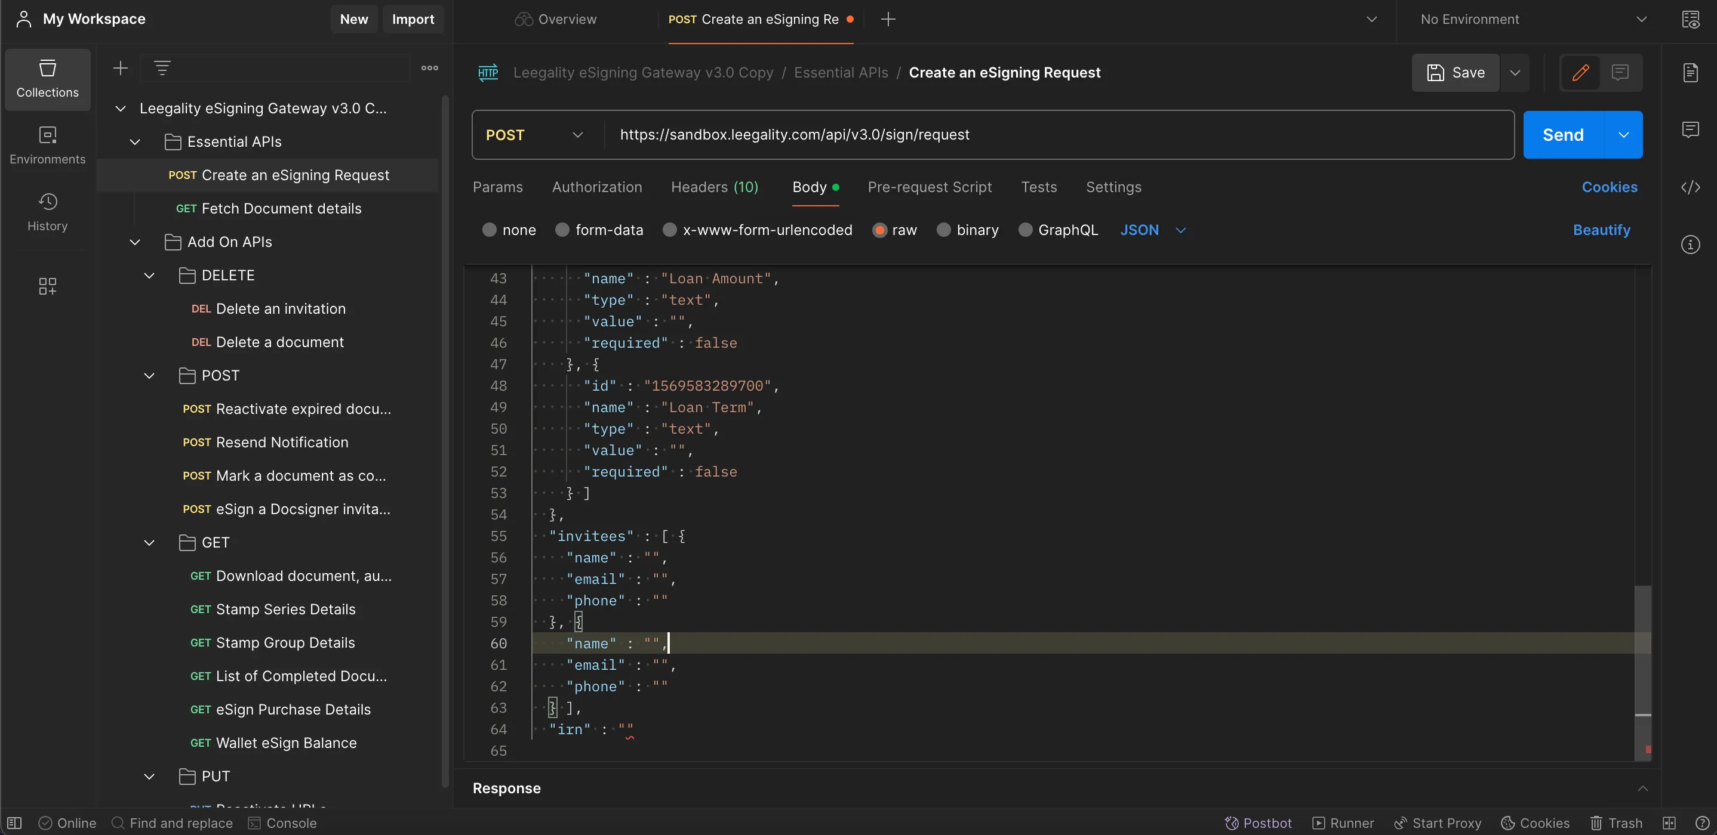This screenshot has width=1717, height=835.
Task: Click the request URL input field
Action: (x=1058, y=135)
